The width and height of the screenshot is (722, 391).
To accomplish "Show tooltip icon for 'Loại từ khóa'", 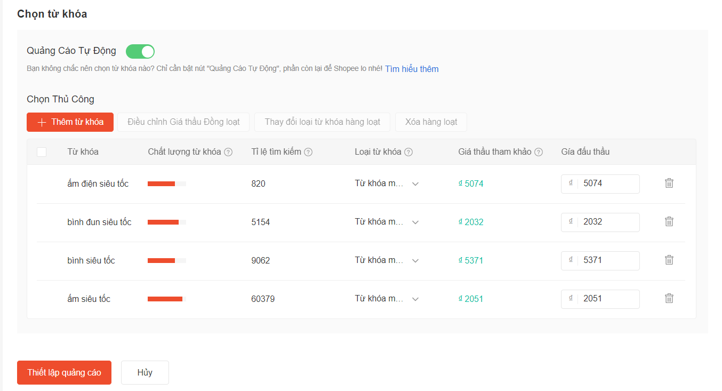I will point(408,152).
